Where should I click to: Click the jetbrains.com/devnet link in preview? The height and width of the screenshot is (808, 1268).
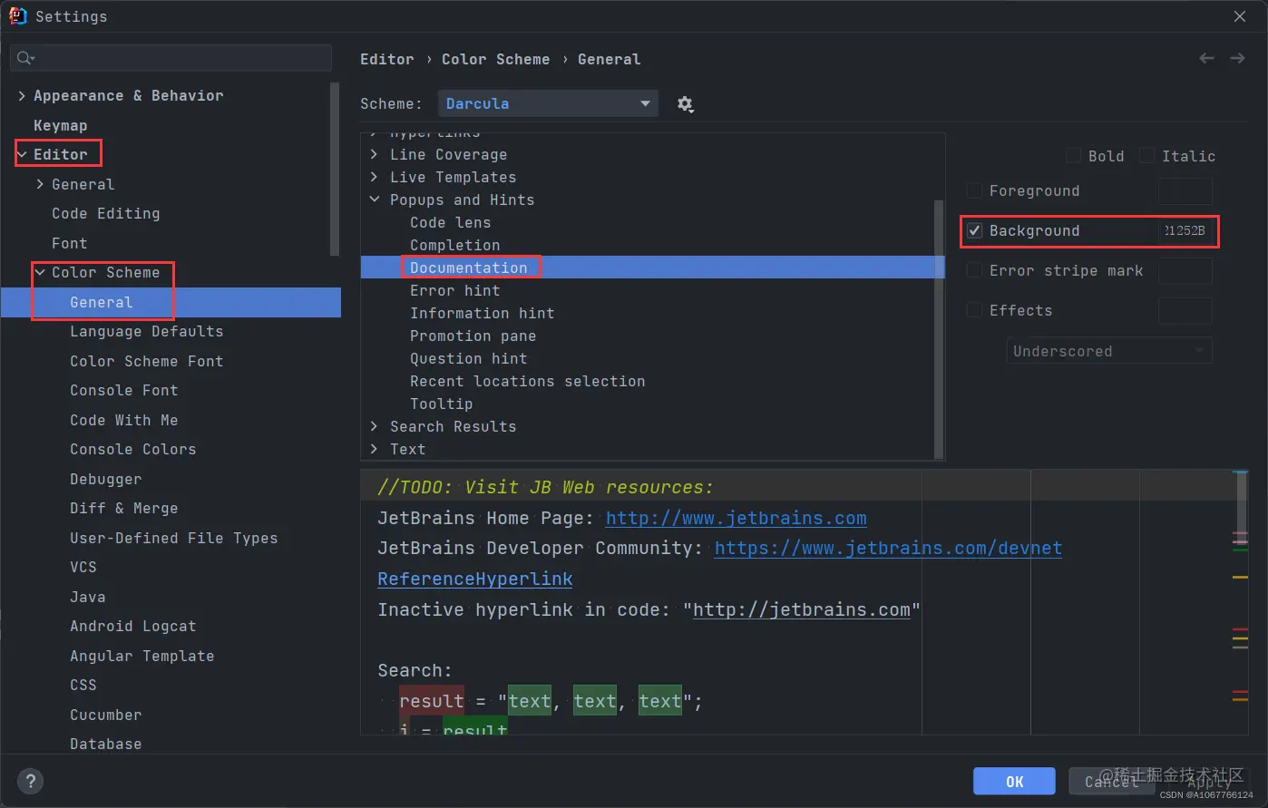pyautogui.click(x=888, y=548)
